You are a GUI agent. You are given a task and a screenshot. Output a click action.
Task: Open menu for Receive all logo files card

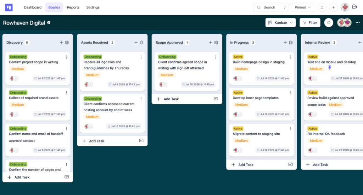[x=141, y=57]
